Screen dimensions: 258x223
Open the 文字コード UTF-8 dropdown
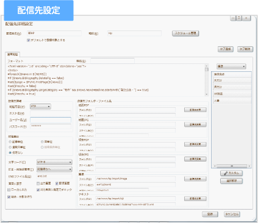pos(54,162)
